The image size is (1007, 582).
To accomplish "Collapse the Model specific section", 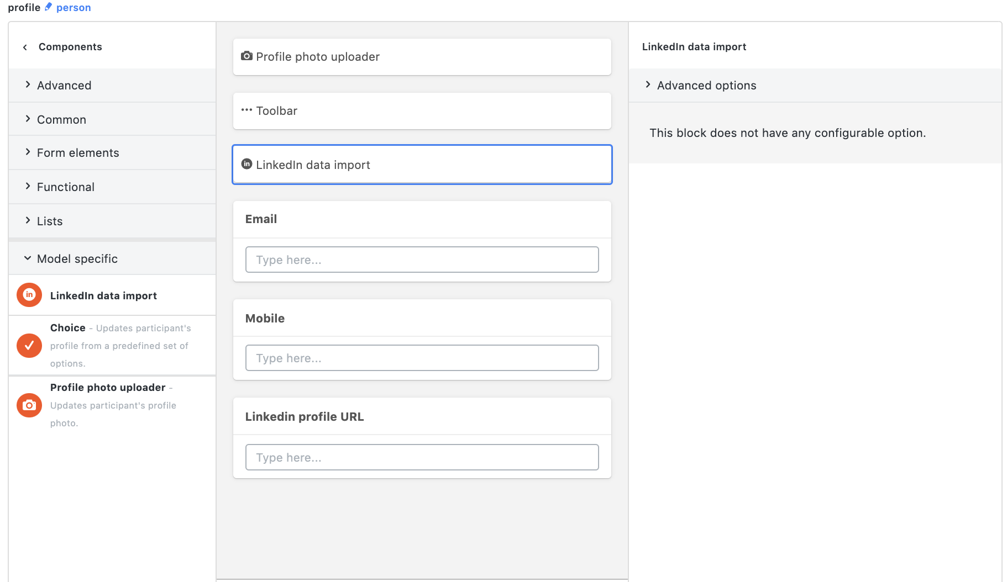I will (x=77, y=258).
